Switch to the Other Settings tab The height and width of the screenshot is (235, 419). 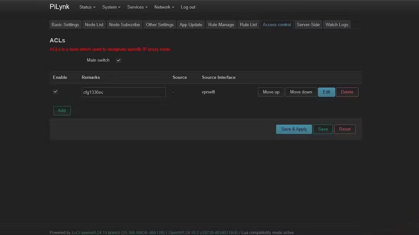159,25
